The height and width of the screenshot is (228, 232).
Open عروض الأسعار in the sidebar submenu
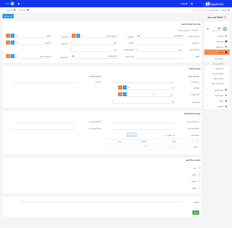[x=219, y=59]
